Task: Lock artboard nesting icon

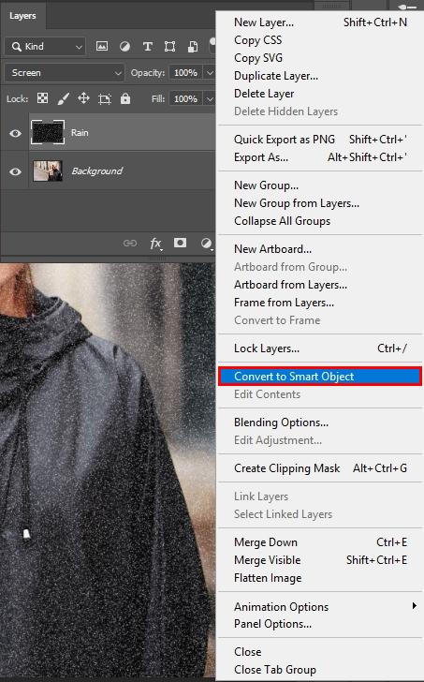Action: [x=105, y=98]
